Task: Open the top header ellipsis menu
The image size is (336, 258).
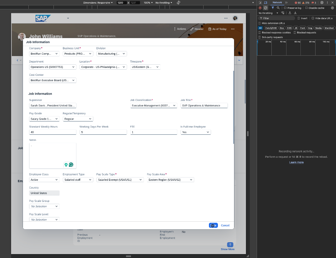Action: click(x=226, y=18)
